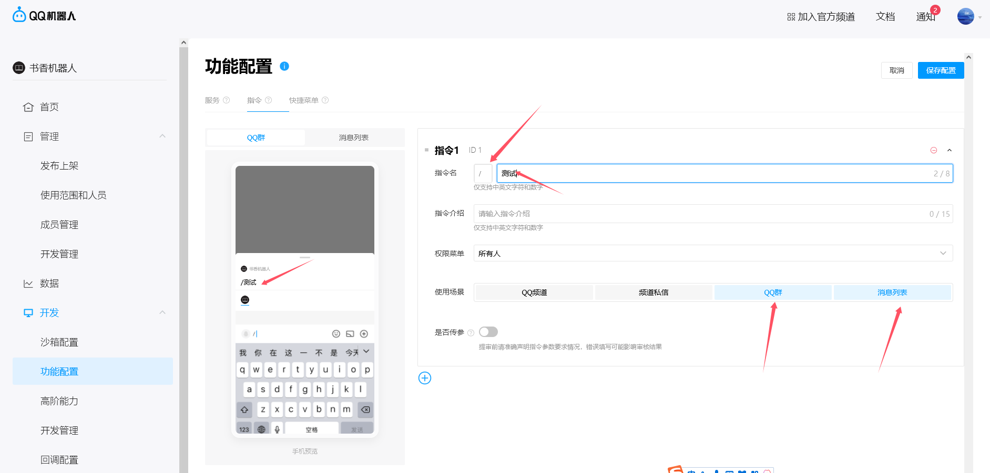The width and height of the screenshot is (990, 473).
Task: Click plus icon in phone preview input bar
Action: pyautogui.click(x=364, y=334)
